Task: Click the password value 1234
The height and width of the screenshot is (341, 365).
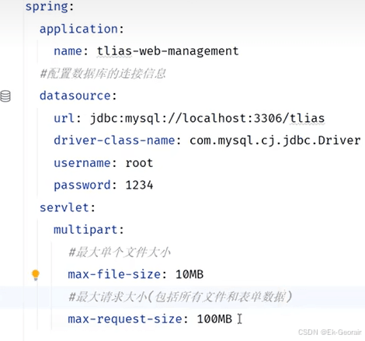Action: (x=139, y=186)
